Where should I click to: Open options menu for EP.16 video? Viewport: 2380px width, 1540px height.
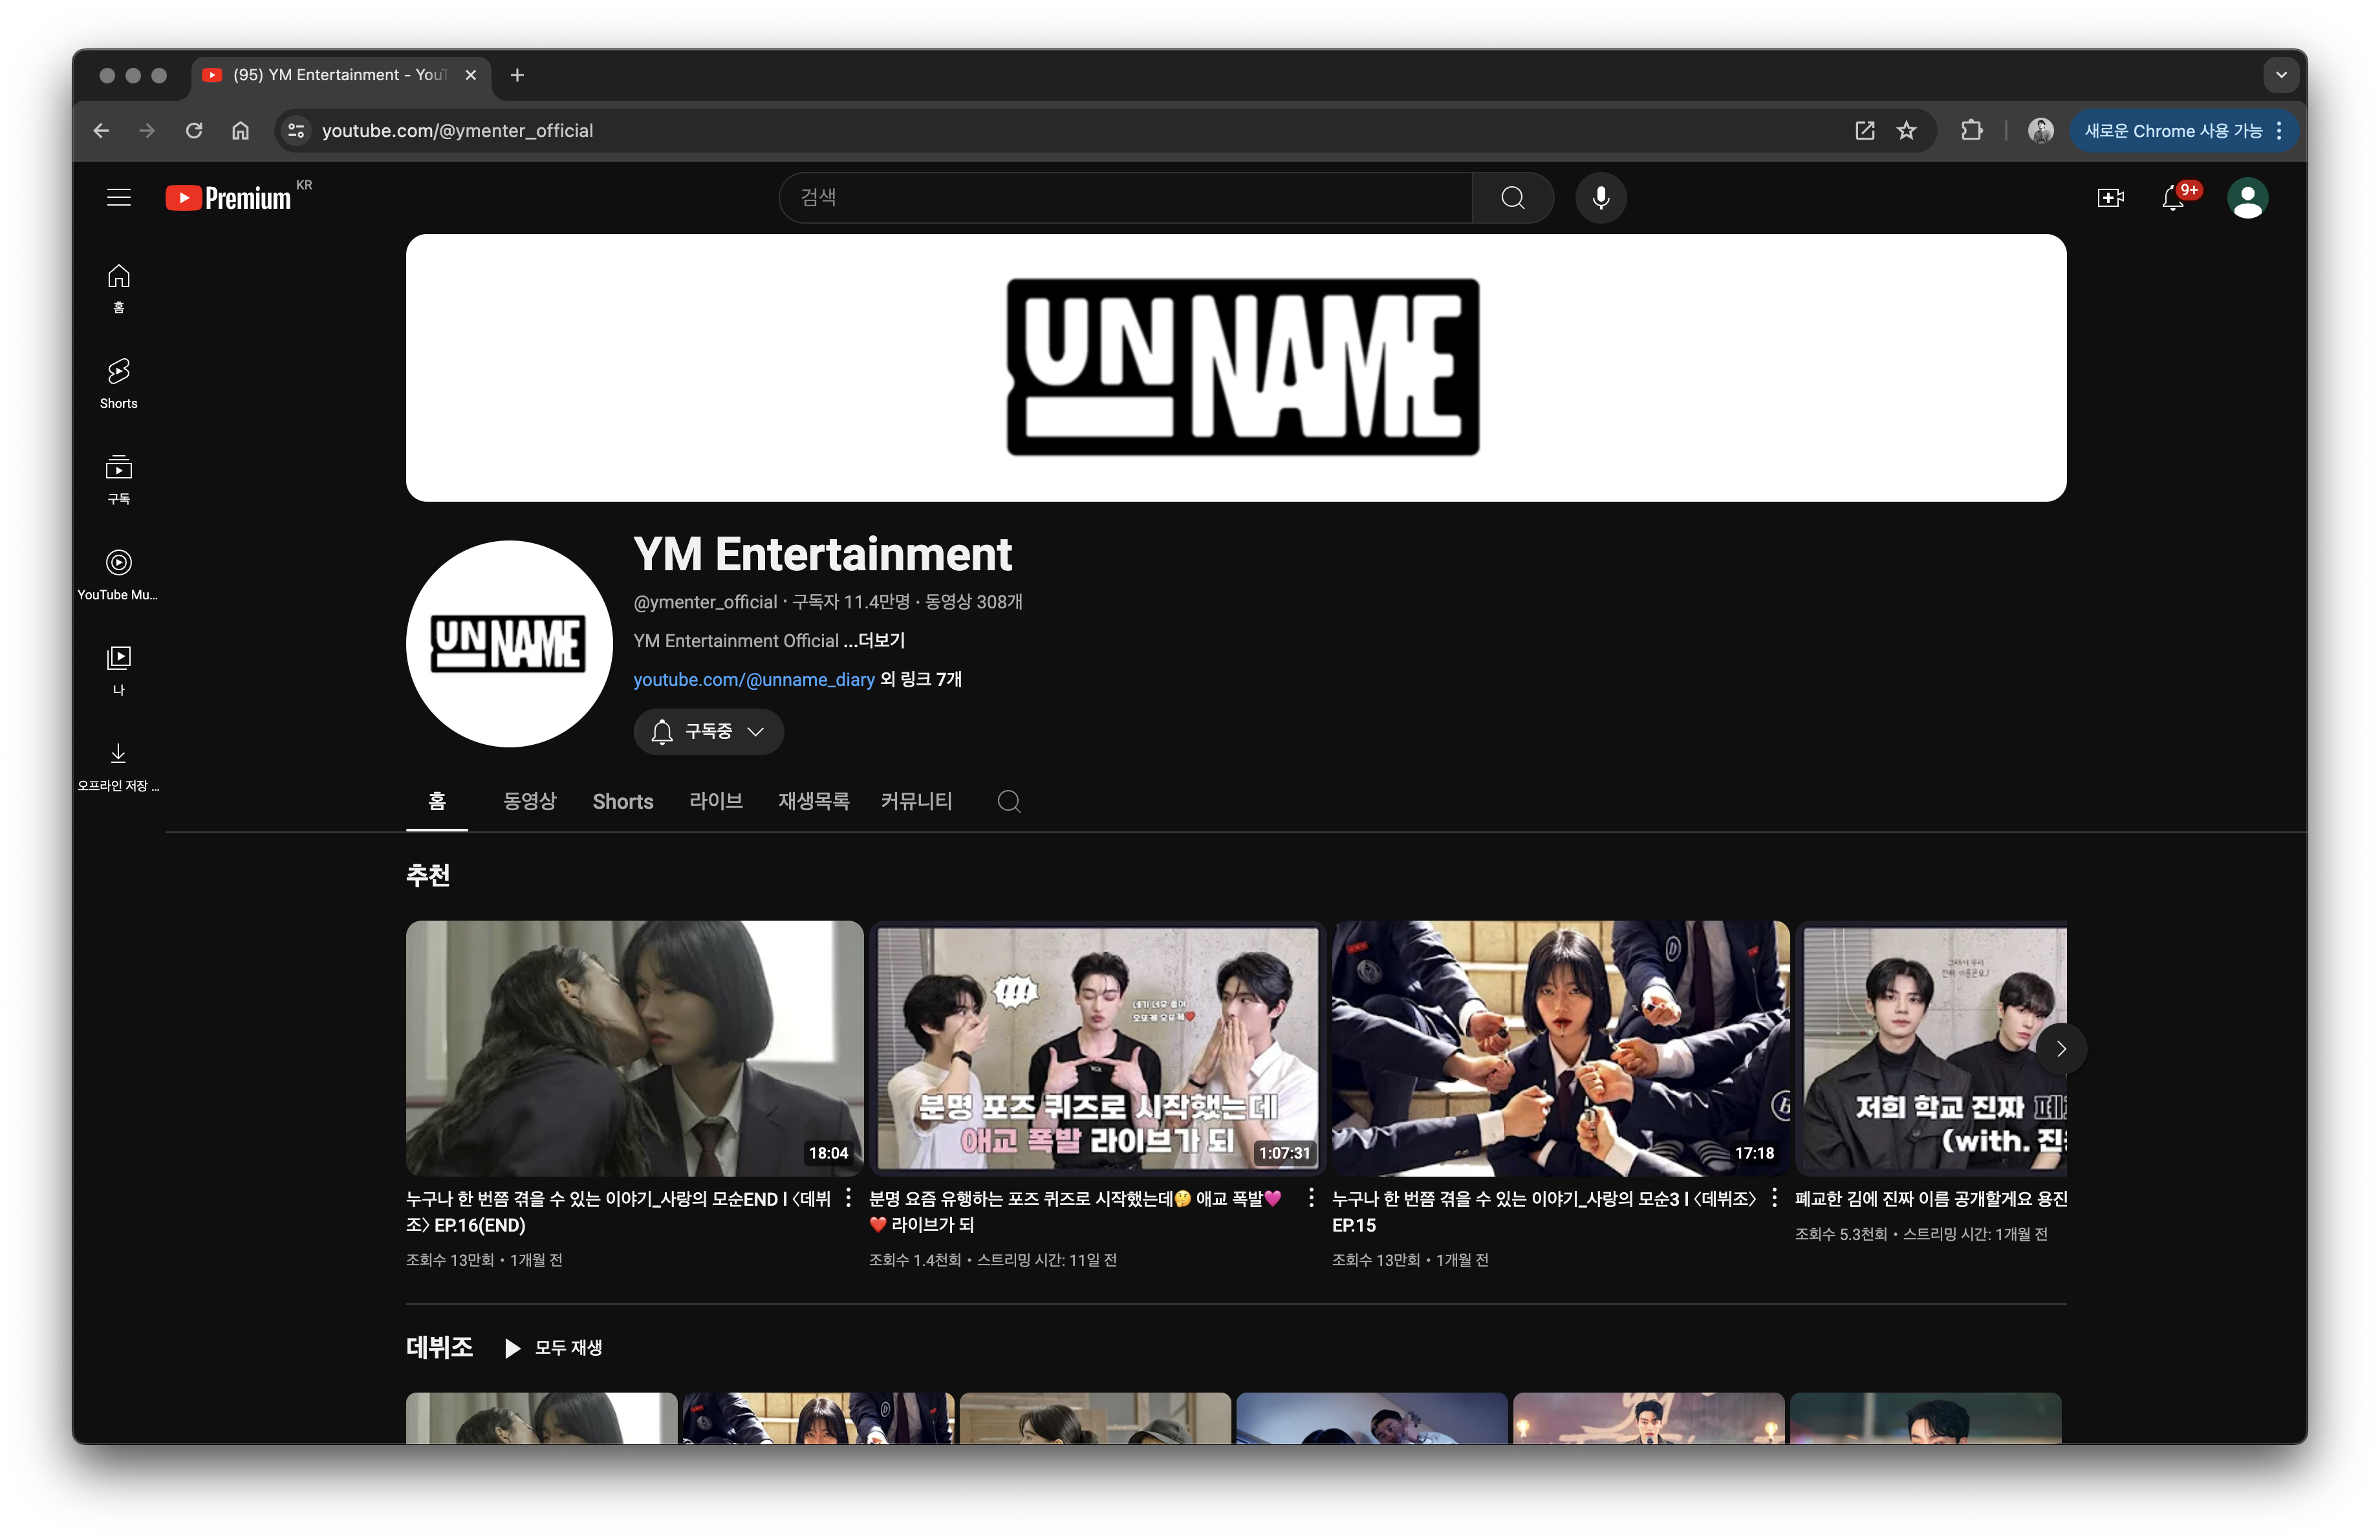click(x=849, y=1197)
